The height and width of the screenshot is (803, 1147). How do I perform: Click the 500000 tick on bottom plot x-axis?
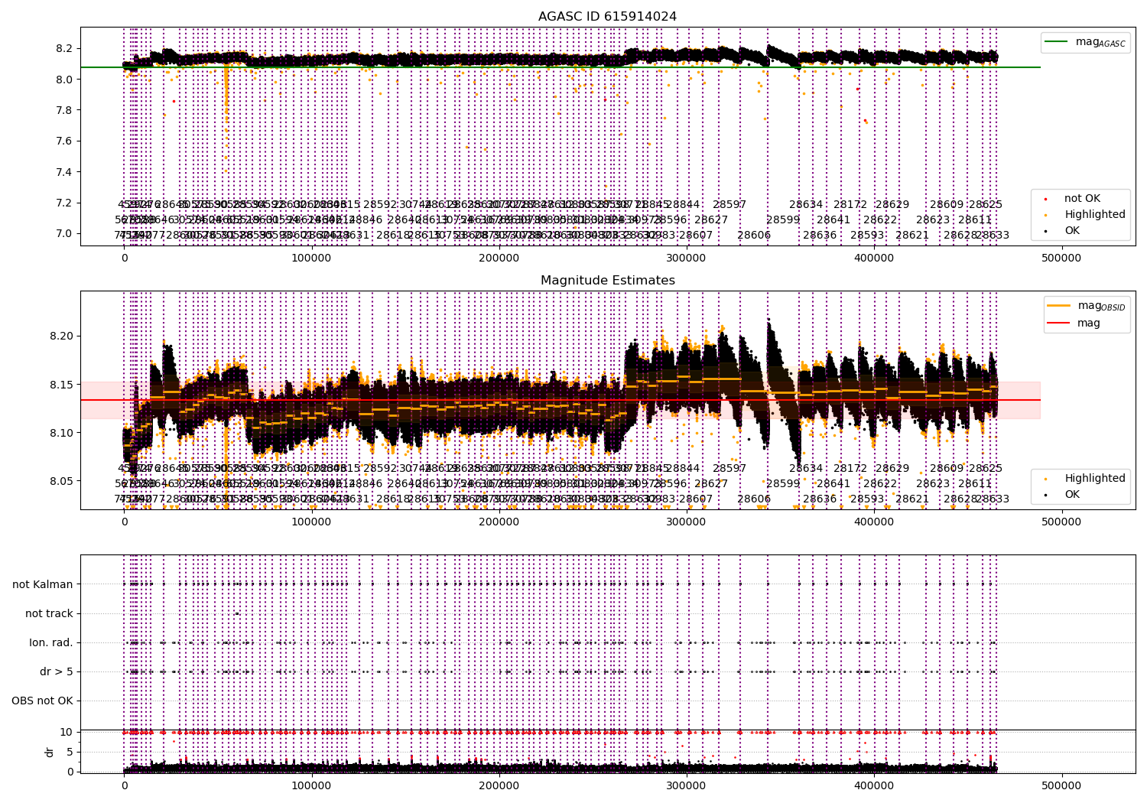pos(1061,785)
